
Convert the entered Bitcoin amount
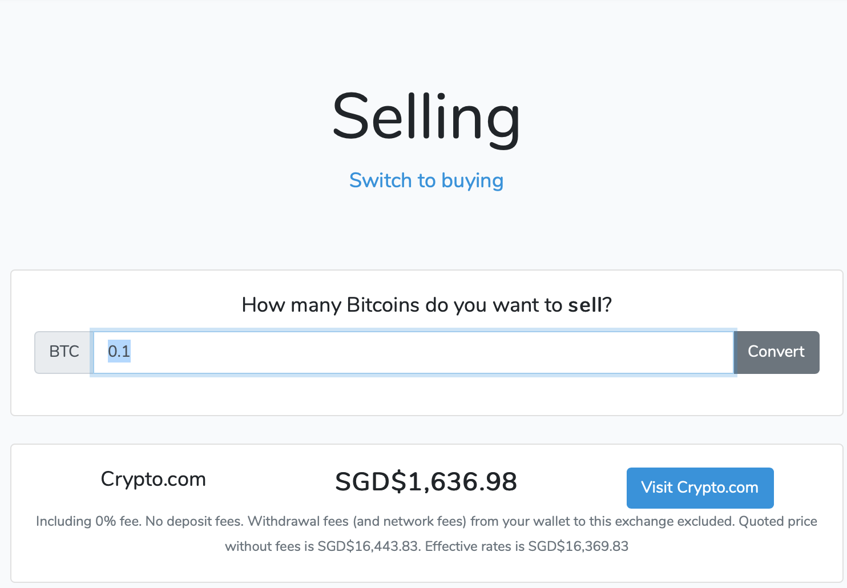point(776,352)
